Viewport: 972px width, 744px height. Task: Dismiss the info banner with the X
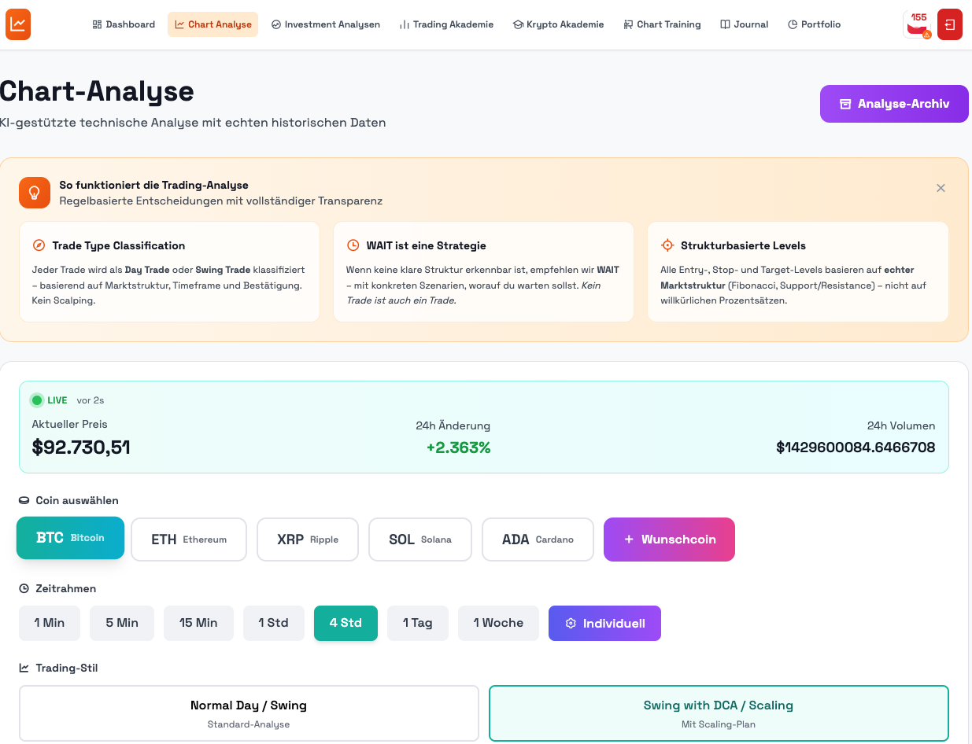(941, 188)
